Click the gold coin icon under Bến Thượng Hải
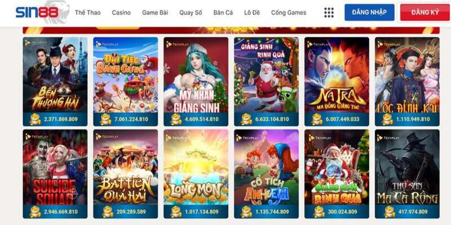The image size is (451, 225). [x=36, y=119]
